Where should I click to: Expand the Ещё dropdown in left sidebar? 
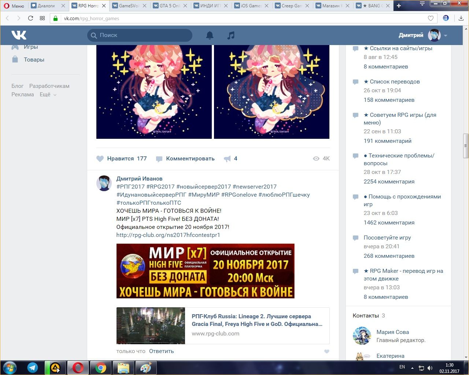(48, 94)
